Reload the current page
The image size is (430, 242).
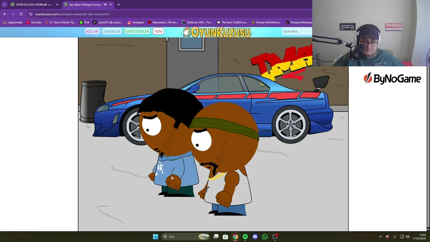click(x=21, y=14)
